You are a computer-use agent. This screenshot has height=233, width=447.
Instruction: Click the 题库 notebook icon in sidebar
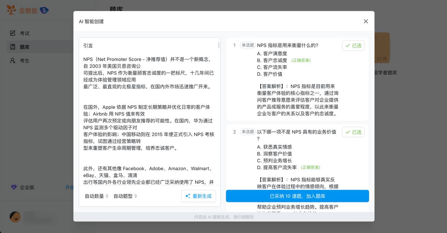click(x=13, y=47)
